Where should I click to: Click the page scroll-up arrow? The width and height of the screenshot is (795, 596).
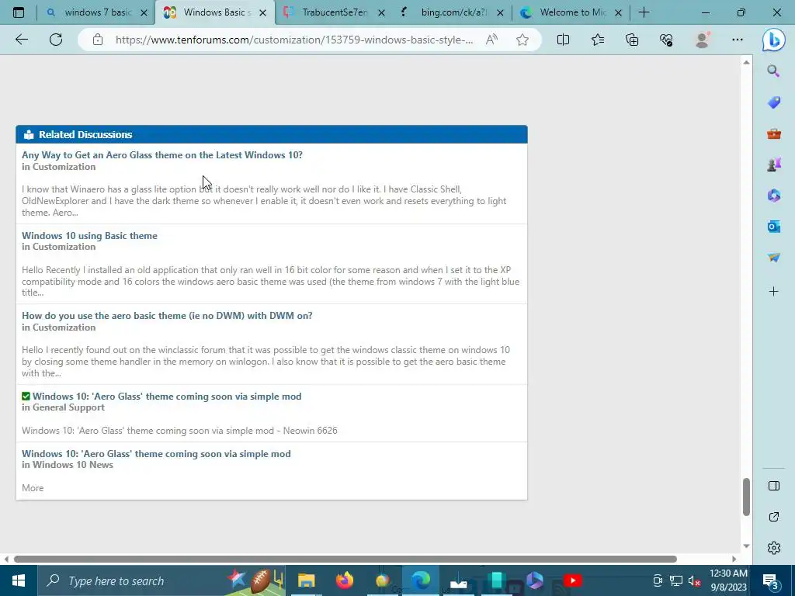[746, 62]
